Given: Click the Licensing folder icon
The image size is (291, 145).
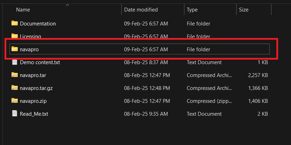Looking at the screenshot, I should click(x=14, y=36).
